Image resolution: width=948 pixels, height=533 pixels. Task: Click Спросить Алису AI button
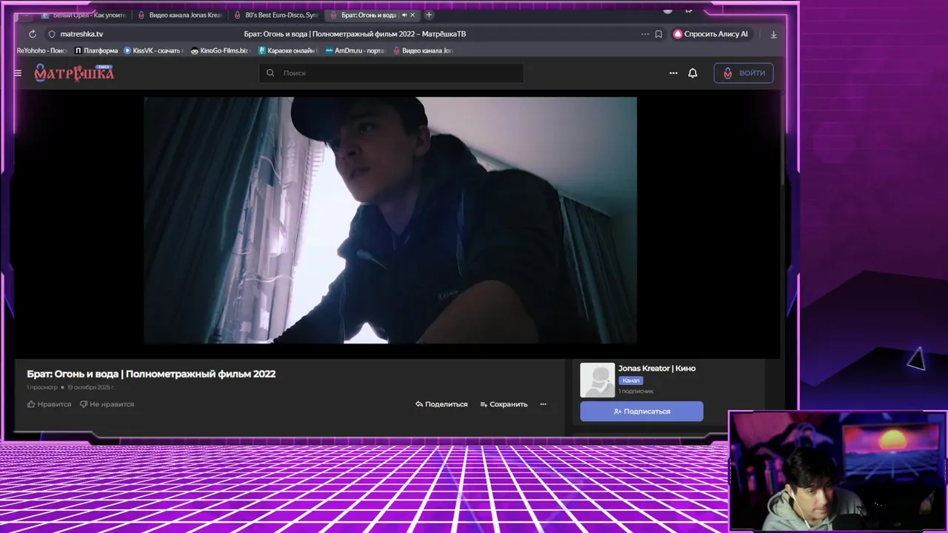(712, 34)
